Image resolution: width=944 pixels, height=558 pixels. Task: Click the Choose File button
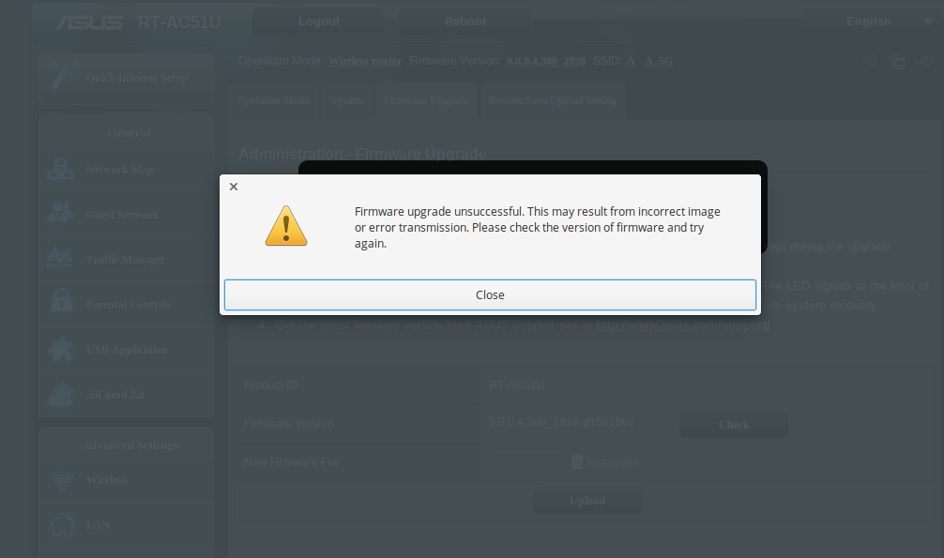(527, 462)
